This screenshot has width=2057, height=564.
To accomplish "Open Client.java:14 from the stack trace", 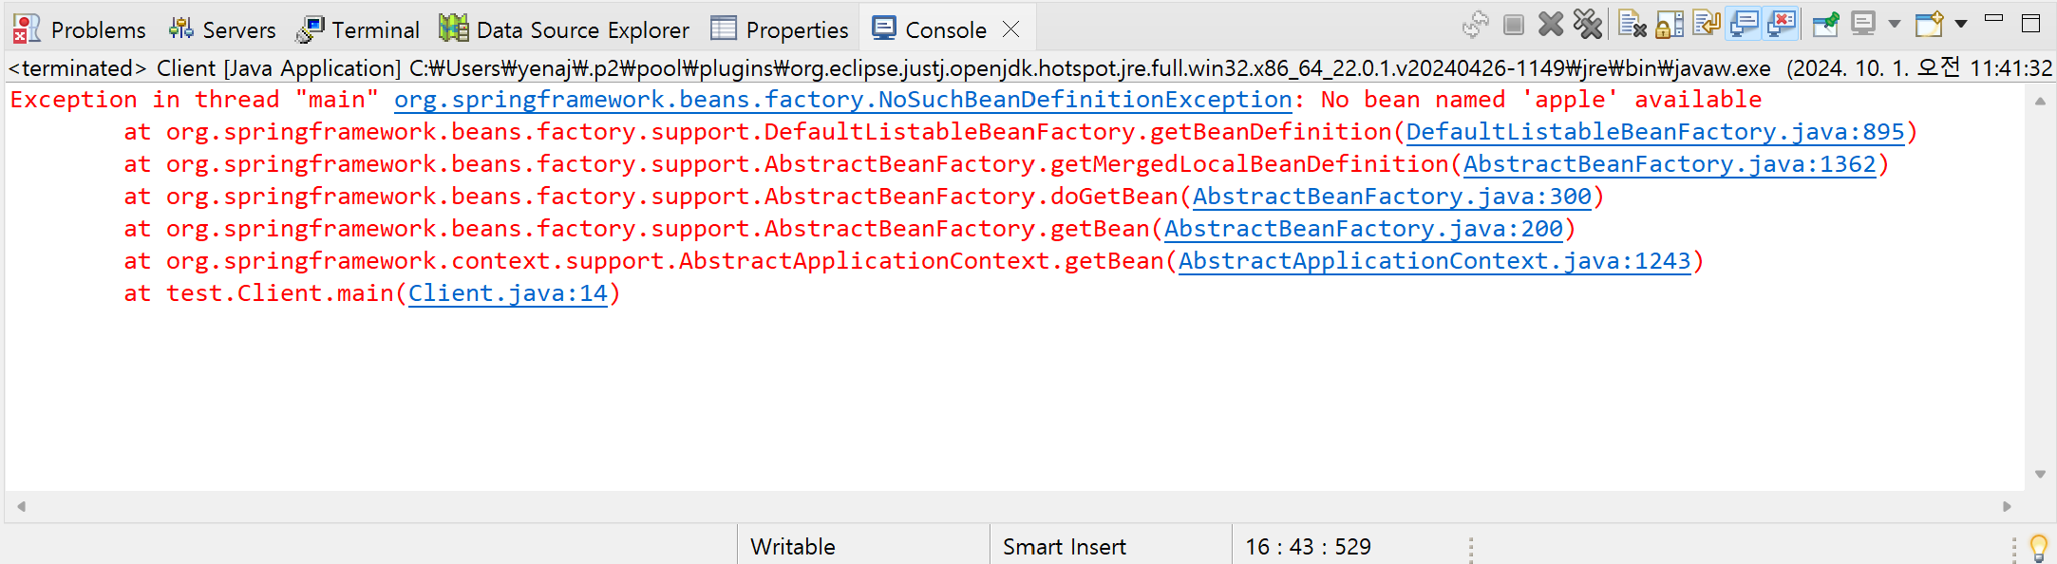I will coord(507,292).
